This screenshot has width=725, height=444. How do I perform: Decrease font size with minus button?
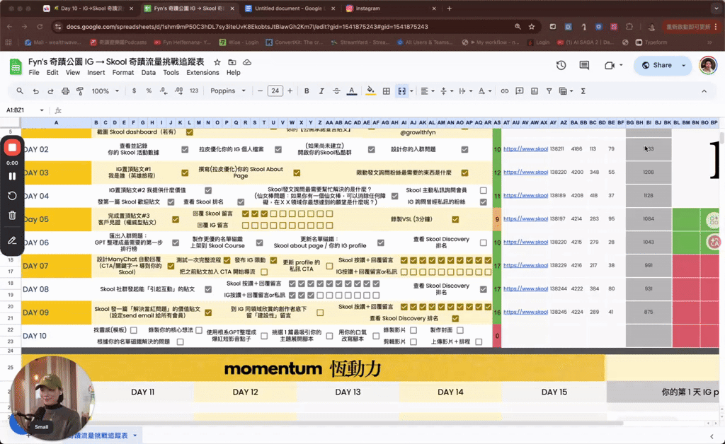coord(260,91)
